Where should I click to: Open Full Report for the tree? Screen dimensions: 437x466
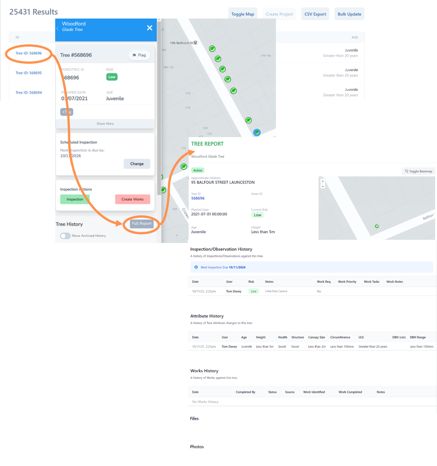pos(142,223)
